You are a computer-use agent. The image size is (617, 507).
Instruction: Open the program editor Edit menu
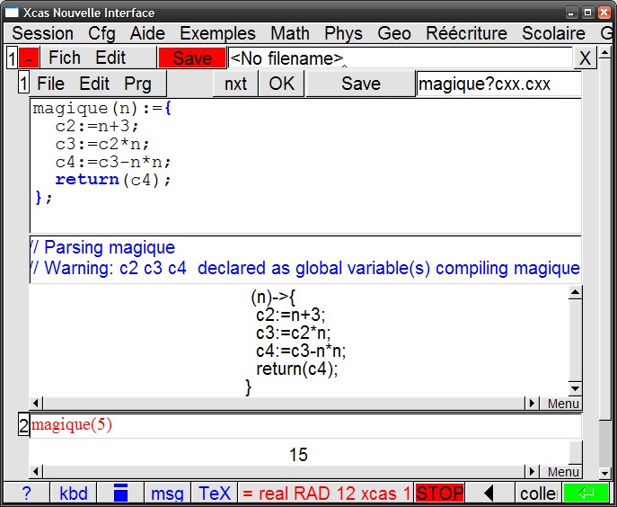94,84
